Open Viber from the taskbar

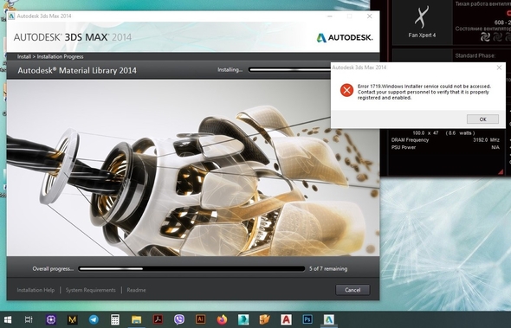coord(179,319)
